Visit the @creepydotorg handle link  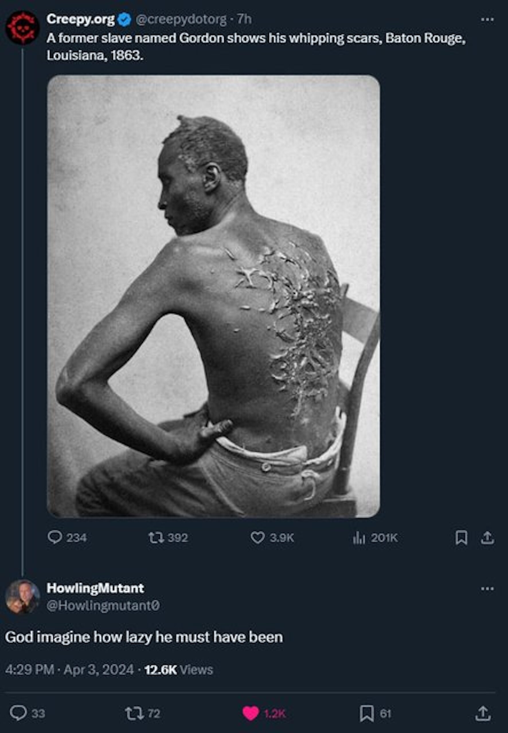coord(181,19)
